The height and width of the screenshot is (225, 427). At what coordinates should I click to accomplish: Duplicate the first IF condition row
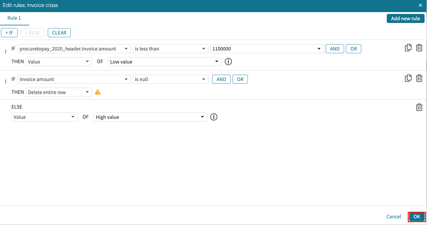pyautogui.click(x=408, y=48)
